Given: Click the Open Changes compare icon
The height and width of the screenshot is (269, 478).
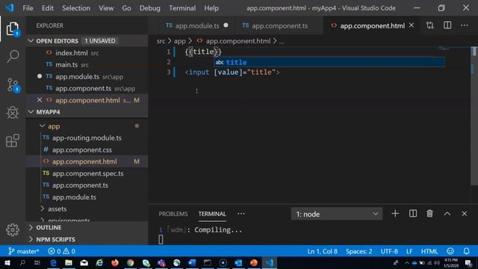Looking at the screenshot, I should click(x=430, y=25).
